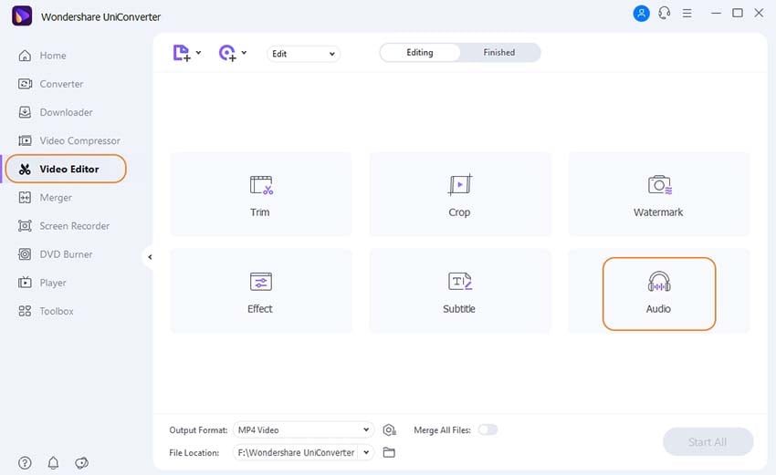Close the UniConverter window

[x=759, y=13]
